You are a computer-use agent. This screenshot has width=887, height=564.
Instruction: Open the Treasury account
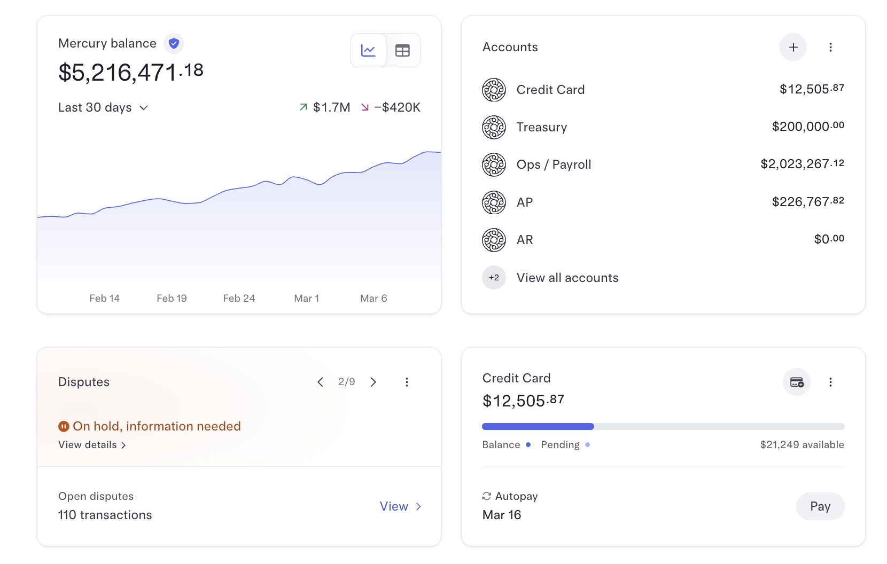tap(663, 127)
